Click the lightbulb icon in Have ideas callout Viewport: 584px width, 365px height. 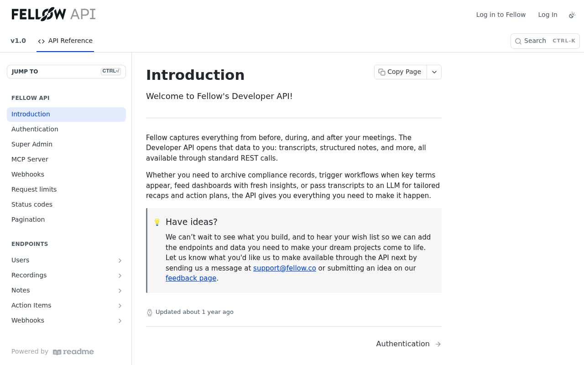point(157,222)
